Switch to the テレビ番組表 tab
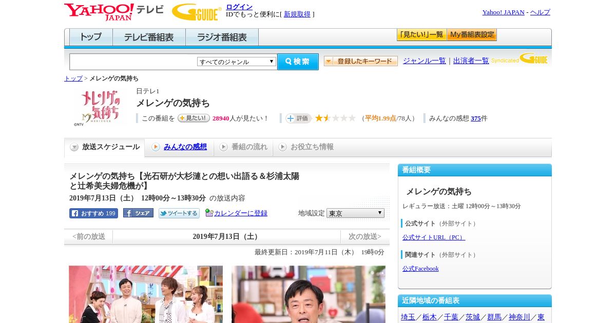616x323 pixels. (149, 37)
